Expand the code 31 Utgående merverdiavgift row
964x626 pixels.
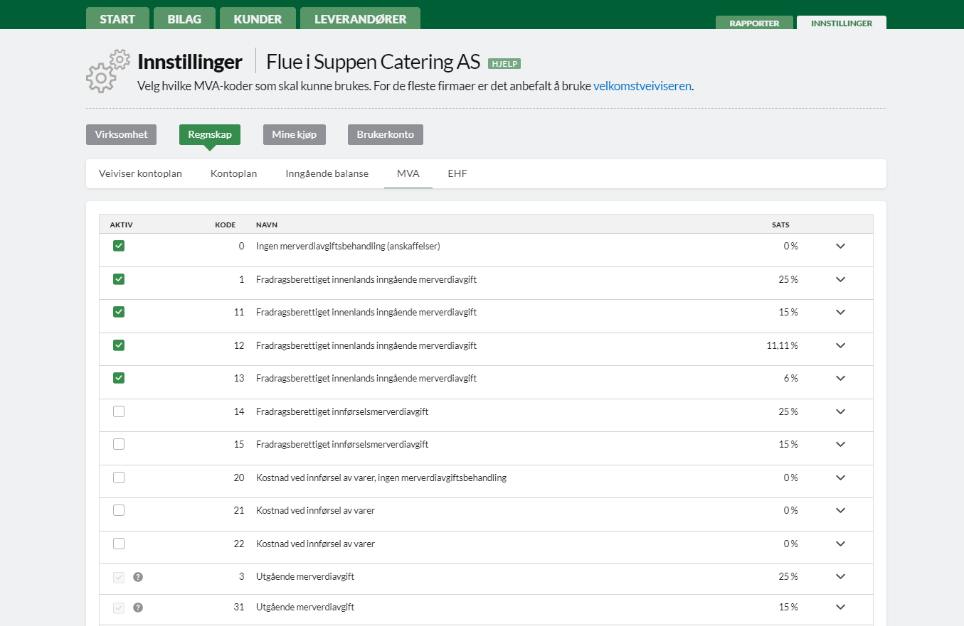click(x=840, y=607)
